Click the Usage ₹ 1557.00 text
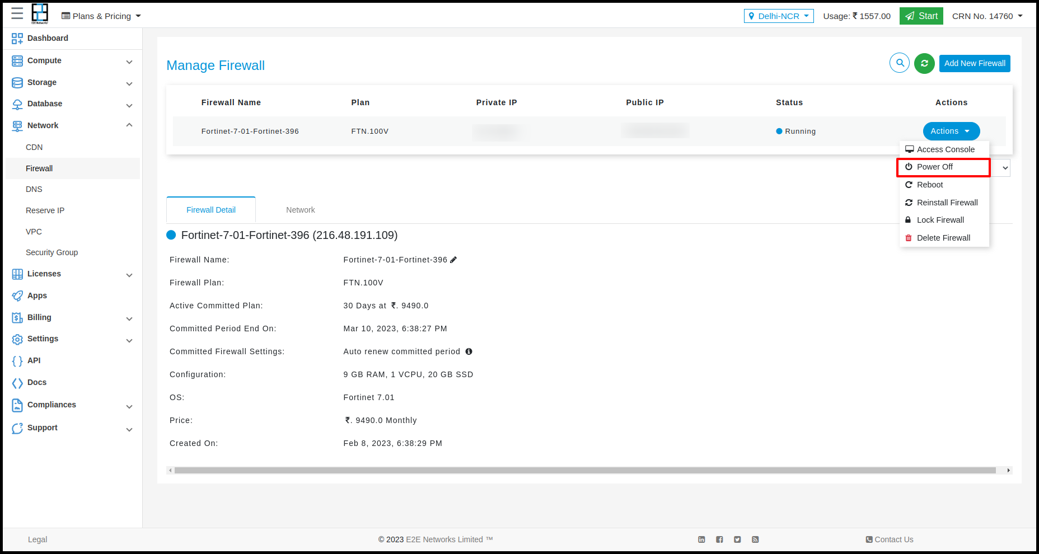 pos(857,16)
